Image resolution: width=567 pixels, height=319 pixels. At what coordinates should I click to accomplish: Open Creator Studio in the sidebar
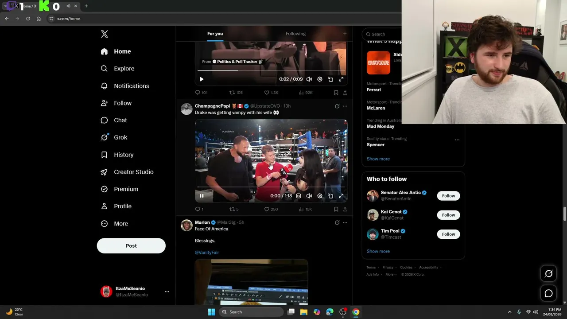pyautogui.click(x=127, y=172)
